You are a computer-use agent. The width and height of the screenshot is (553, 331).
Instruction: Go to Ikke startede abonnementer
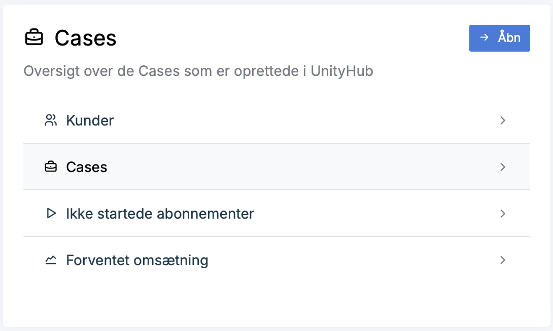click(x=160, y=214)
